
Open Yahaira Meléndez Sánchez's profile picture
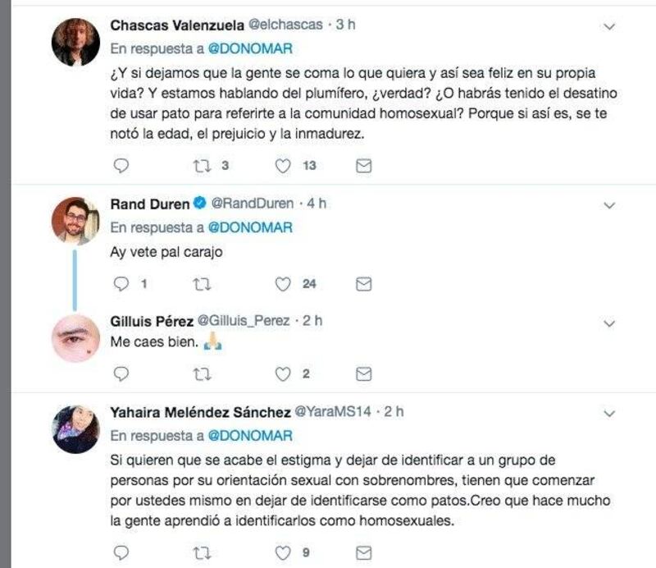coord(75,429)
